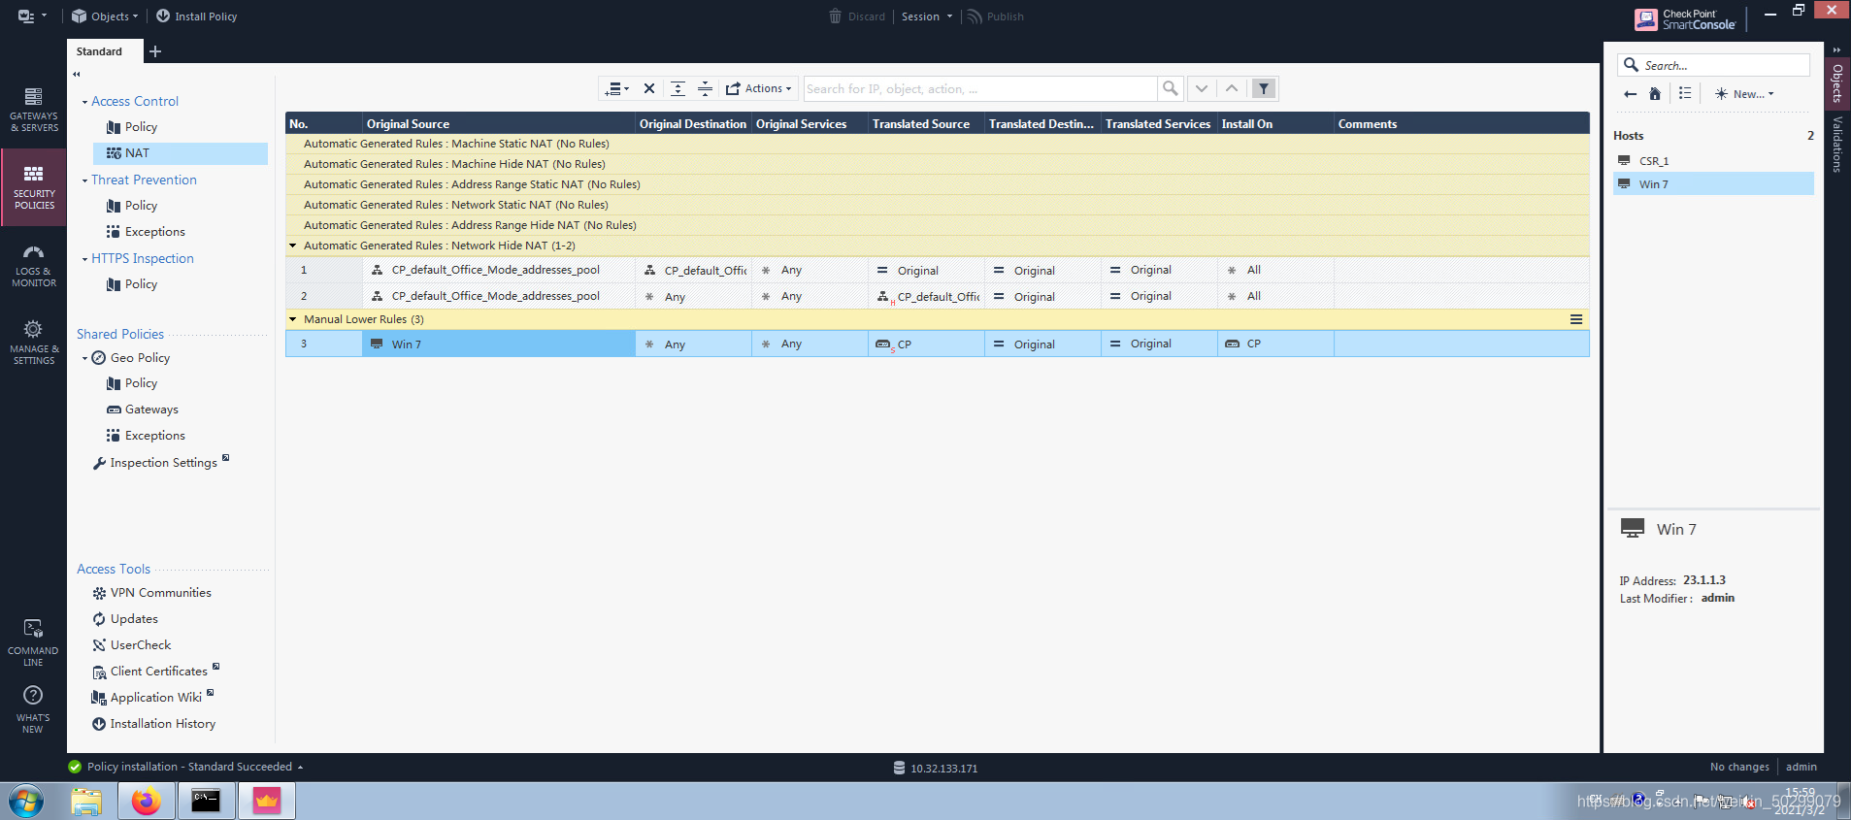
Task: Select Gateways under Geo Policy
Action: [143, 410]
